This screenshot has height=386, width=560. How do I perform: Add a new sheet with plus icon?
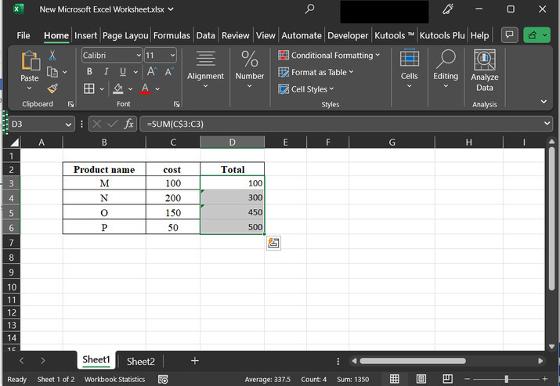(195, 361)
